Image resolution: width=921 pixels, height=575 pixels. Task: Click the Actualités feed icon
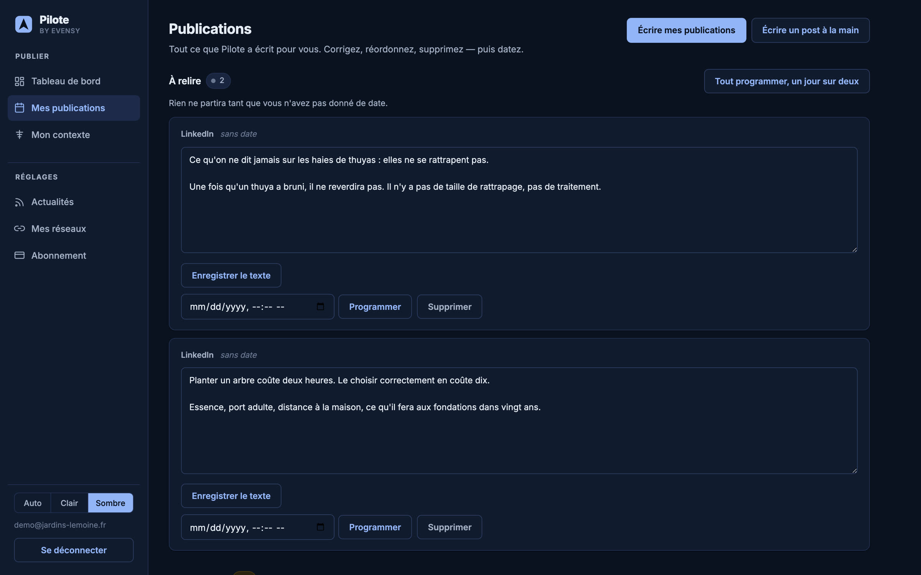coord(20,202)
